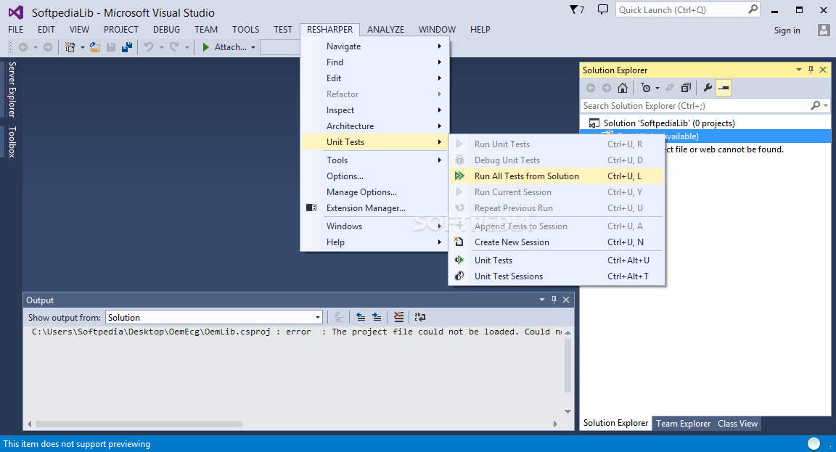Switch to Team Explorer tab
The height and width of the screenshot is (452, 836).
683,423
